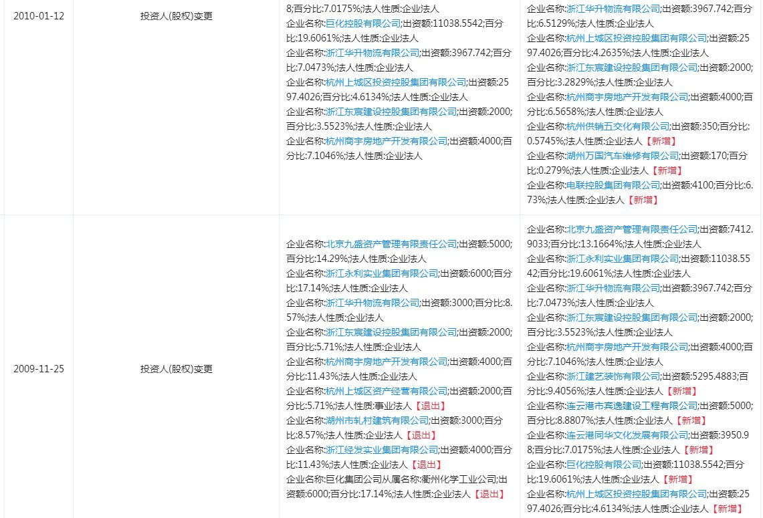Viewport: 763px width, 518px height.
Task: Open 浙江经发实业集团有限公司 company link
Action: pos(381,450)
